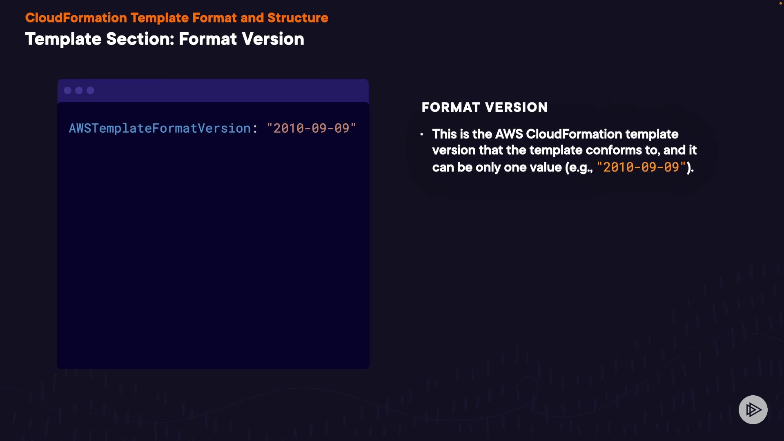Click the text 'can be only one value'
The width and height of the screenshot is (784, 441).
(x=497, y=167)
